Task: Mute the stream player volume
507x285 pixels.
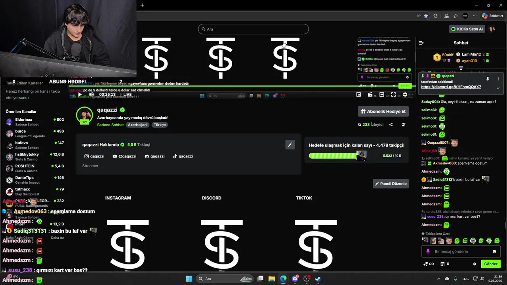Action: (91, 95)
